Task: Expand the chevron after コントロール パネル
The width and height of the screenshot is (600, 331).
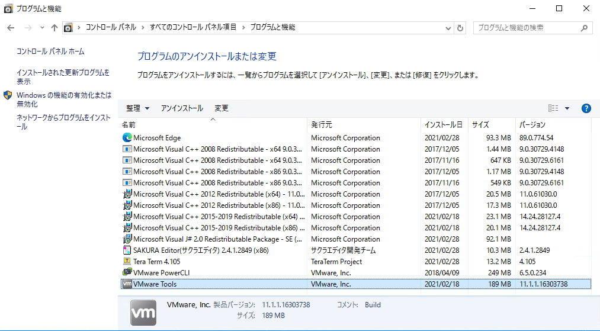Action: tap(143, 28)
